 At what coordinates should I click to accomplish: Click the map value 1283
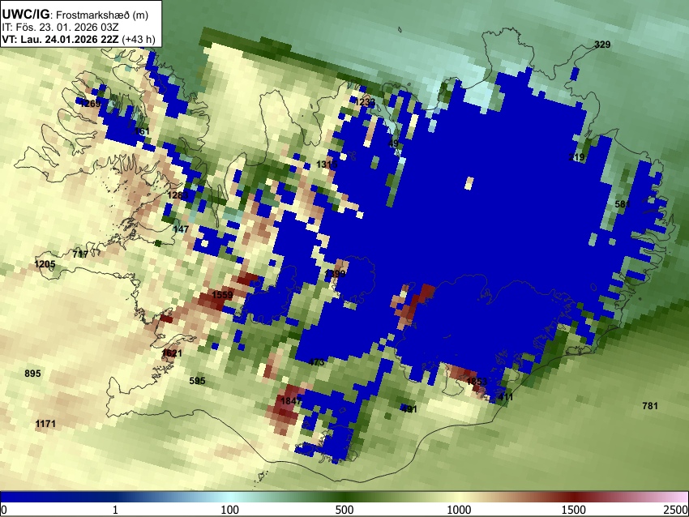(x=178, y=195)
